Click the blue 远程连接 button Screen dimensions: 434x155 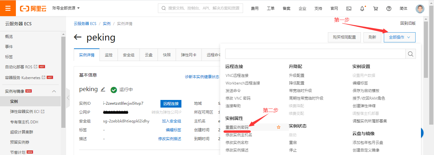171,103
